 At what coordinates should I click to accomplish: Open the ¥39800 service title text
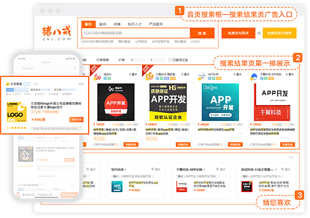coord(167,132)
